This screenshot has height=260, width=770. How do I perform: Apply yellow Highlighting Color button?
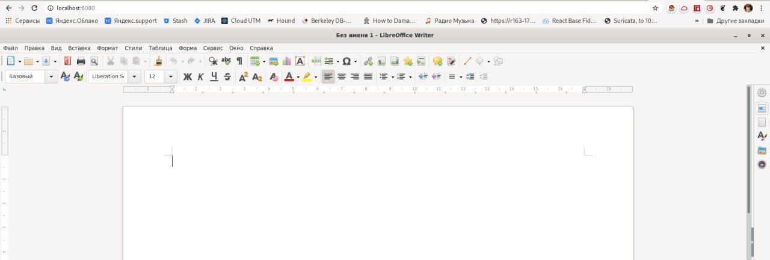coord(307,76)
